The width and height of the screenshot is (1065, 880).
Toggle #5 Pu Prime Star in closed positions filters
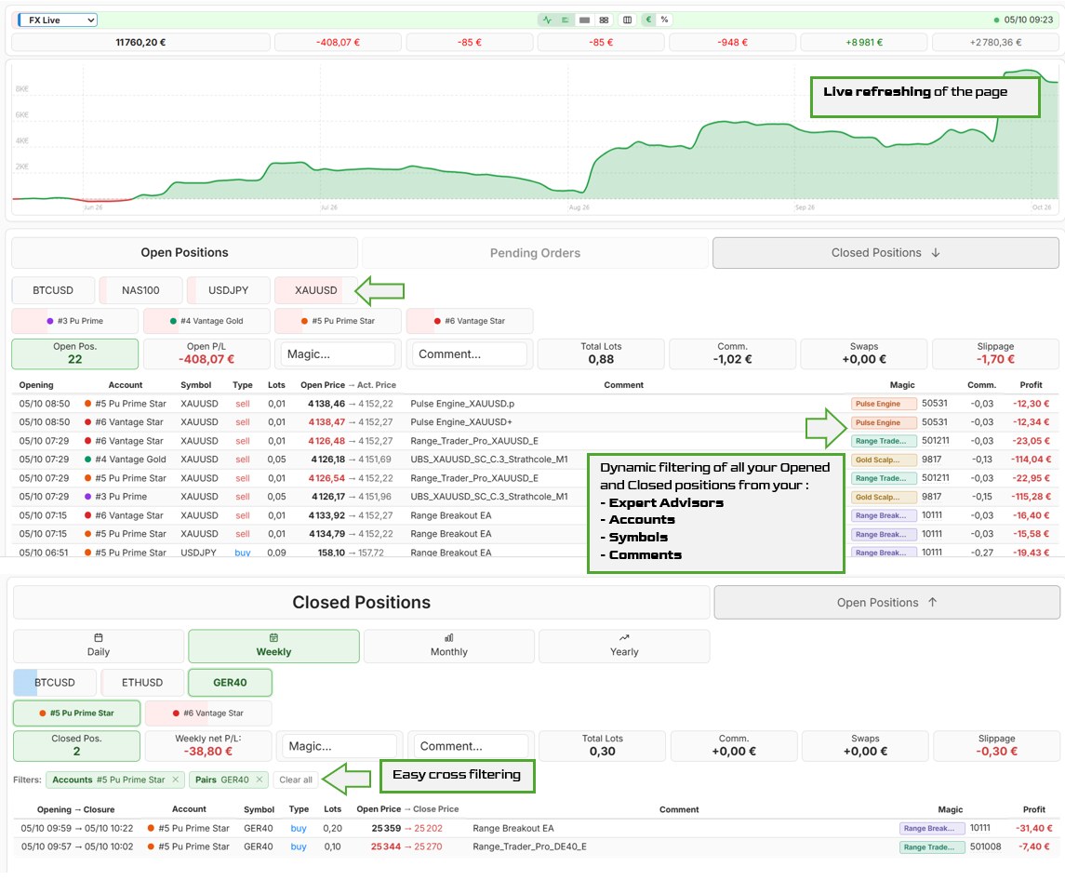(76, 713)
